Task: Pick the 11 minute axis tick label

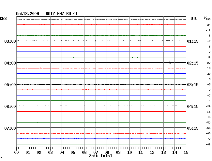Action: pyautogui.click(x=141, y=153)
